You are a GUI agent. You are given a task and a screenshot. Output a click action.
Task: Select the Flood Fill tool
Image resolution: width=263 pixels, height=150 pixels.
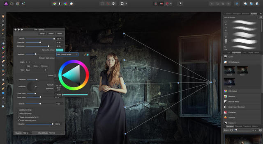click(3, 43)
